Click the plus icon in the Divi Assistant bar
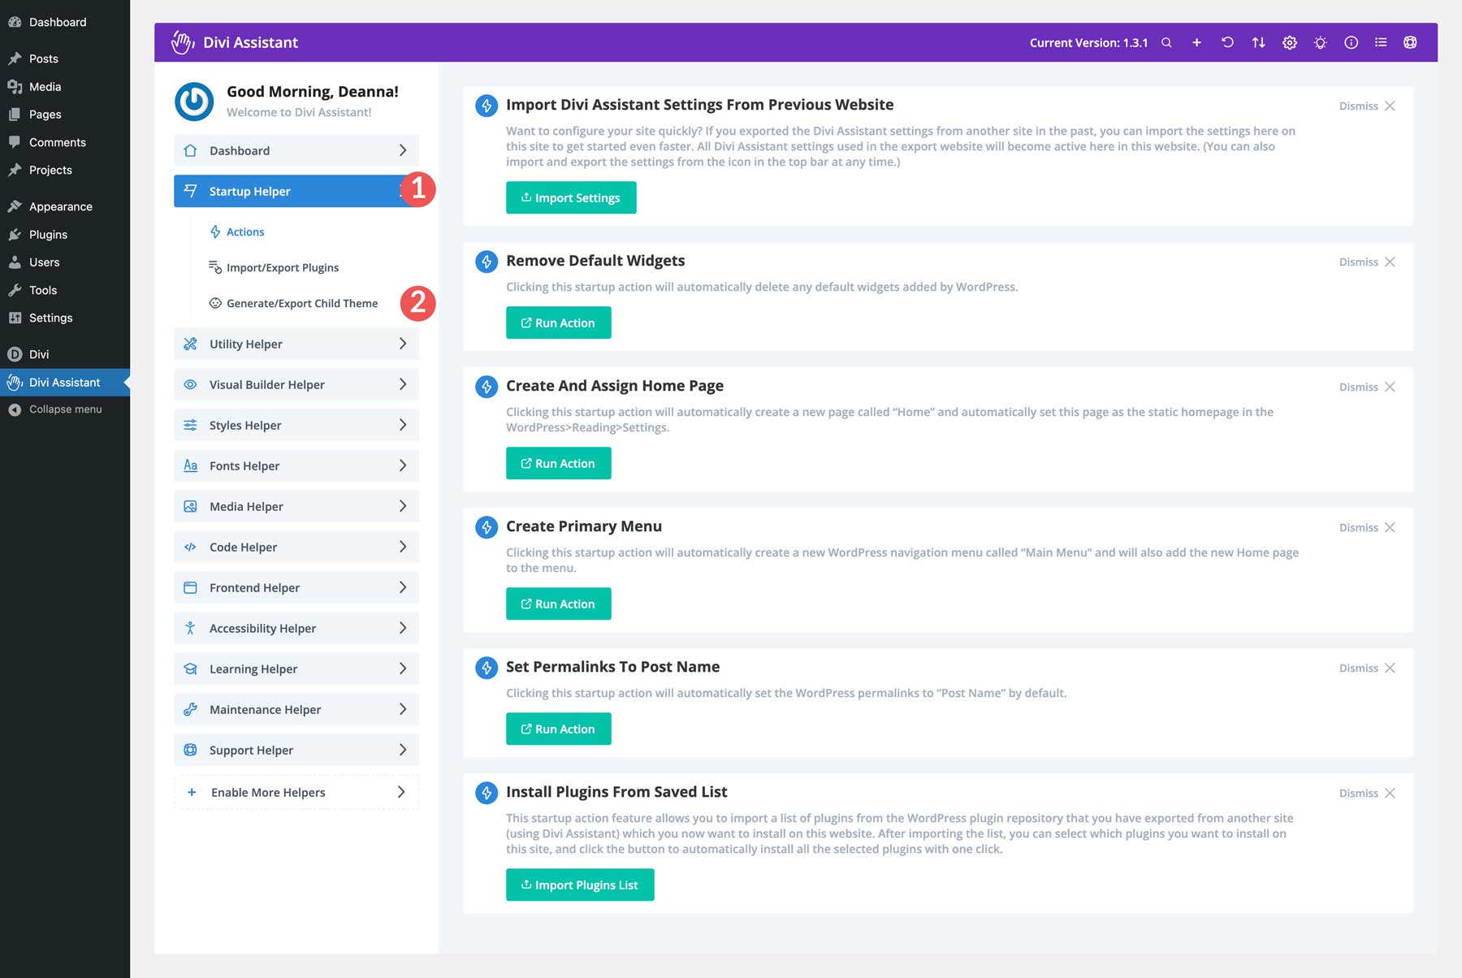The height and width of the screenshot is (978, 1462). pos(1196,42)
